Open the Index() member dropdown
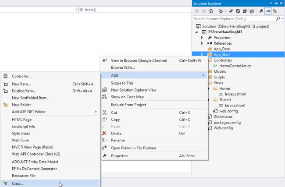 pyautogui.click(x=135, y=10)
